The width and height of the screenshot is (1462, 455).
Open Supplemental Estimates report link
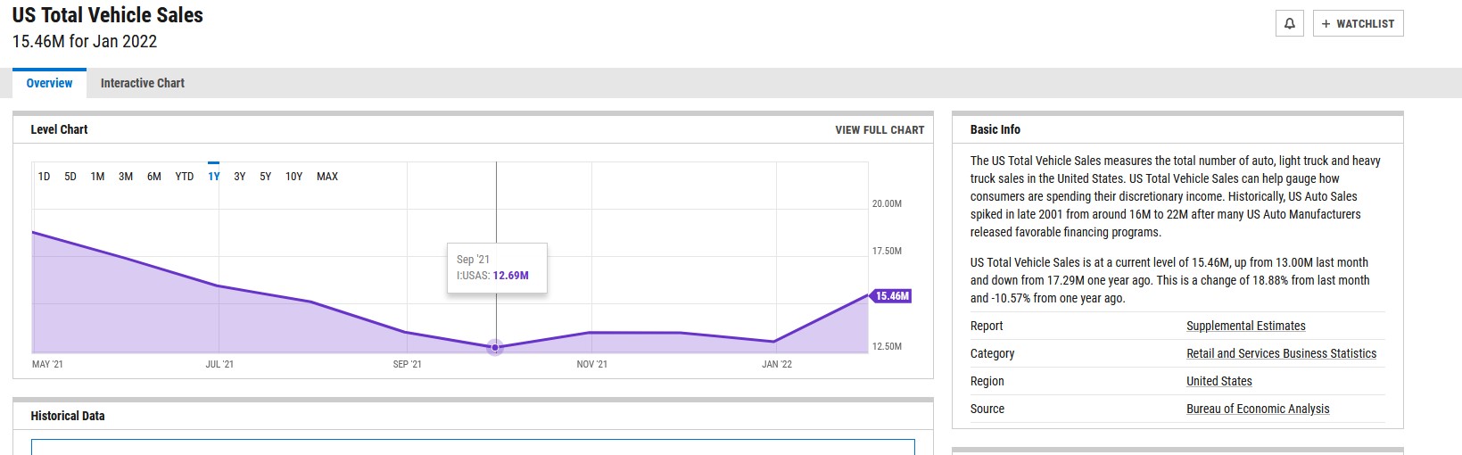1245,327
